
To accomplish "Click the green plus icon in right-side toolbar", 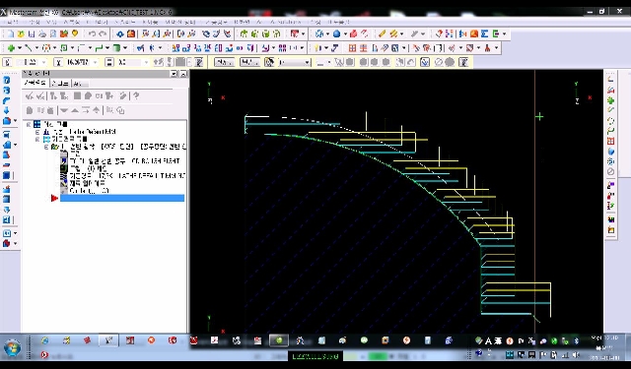I will point(611,100).
